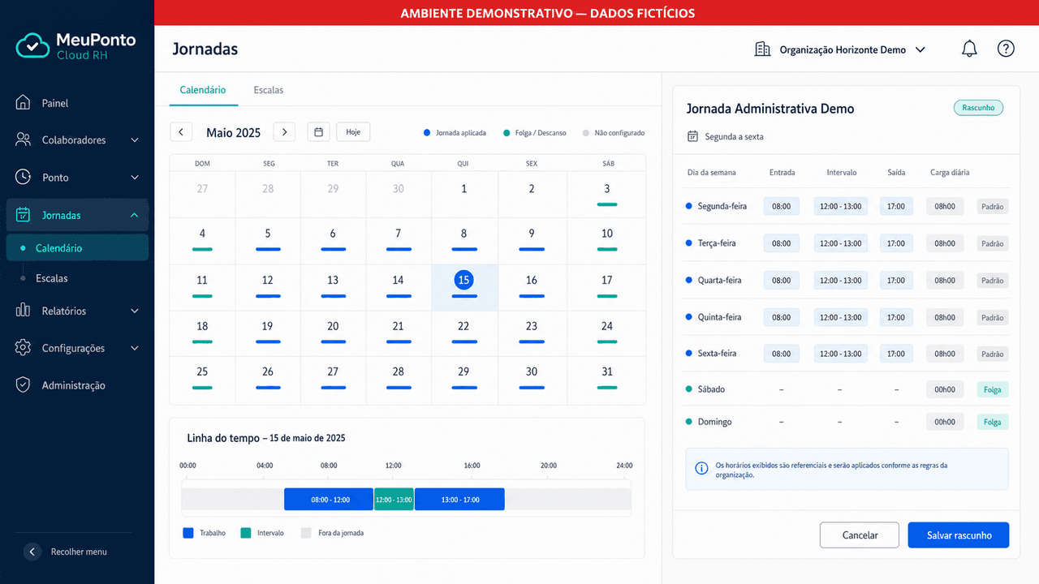This screenshot has width=1039, height=584.
Task: Switch to the Calendário tab
Action: click(x=203, y=90)
